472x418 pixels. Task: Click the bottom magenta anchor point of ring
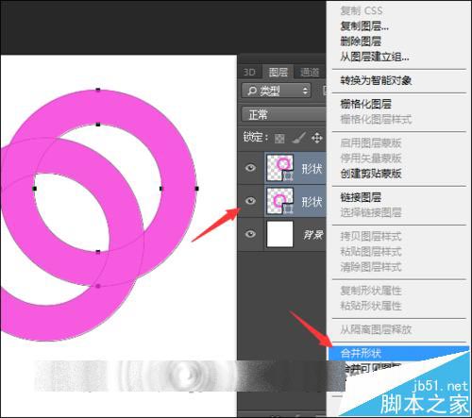[x=98, y=286]
